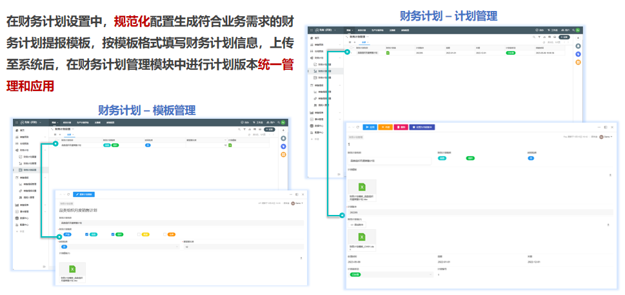Viewport: 625px width, 295px height.
Task: Click orange X void button in plan dialog
Action: (x=386, y=127)
